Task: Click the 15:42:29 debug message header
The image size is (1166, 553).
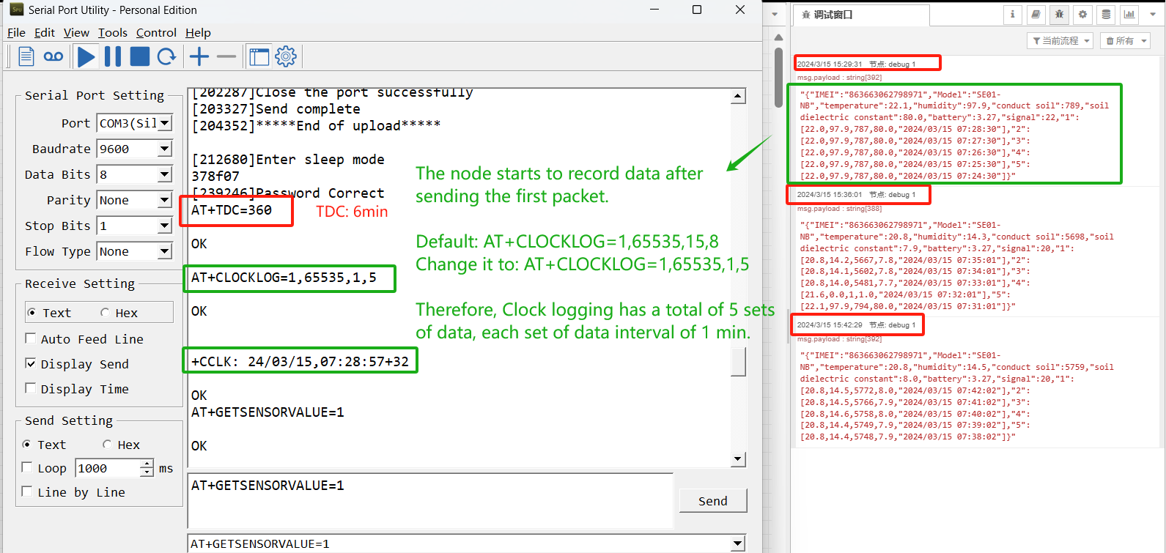Action: coord(857,324)
